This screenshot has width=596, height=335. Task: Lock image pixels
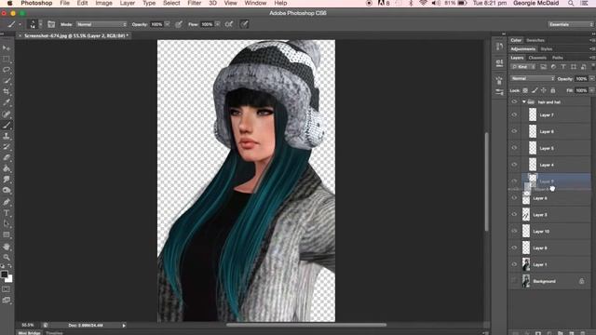[x=535, y=90]
